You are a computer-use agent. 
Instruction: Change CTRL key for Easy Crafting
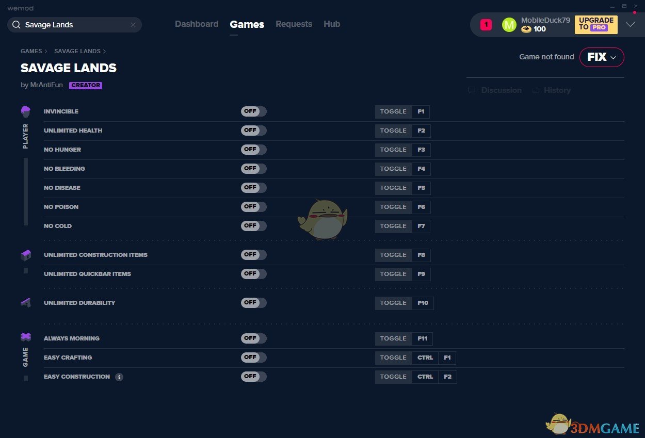pos(425,358)
